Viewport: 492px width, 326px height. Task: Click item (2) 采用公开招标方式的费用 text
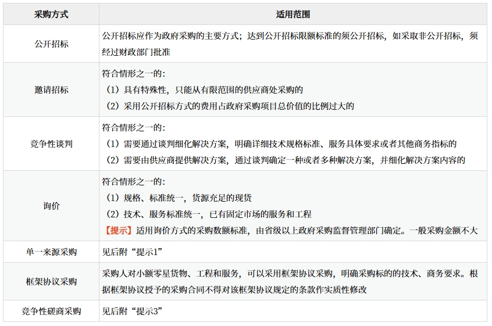(228, 106)
